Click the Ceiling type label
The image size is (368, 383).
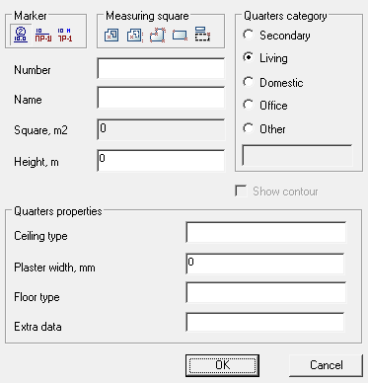40,236
